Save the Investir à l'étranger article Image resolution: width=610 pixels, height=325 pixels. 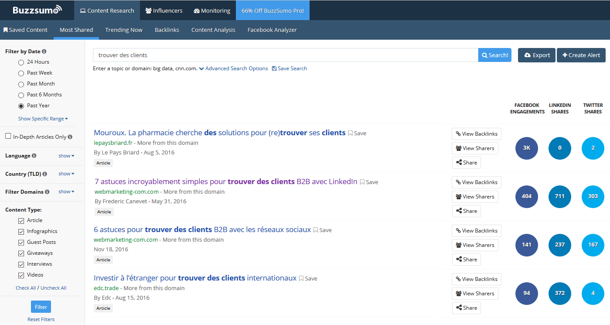tap(308, 279)
